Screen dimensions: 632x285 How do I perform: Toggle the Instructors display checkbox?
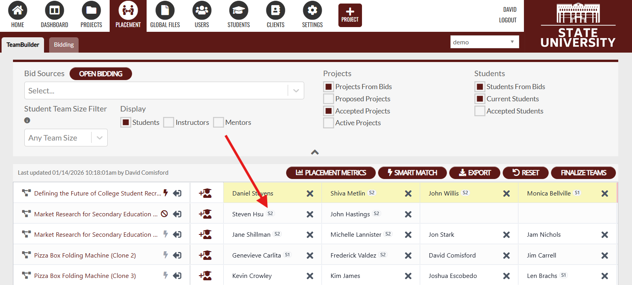tap(169, 122)
